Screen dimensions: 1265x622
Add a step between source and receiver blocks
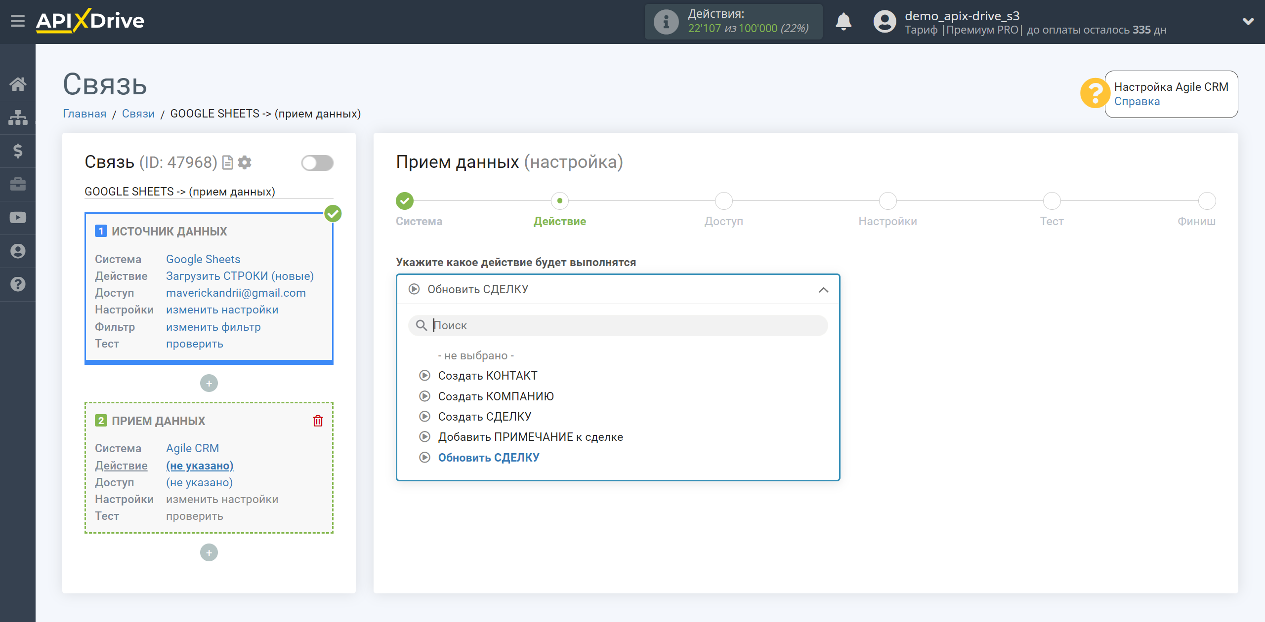point(209,383)
